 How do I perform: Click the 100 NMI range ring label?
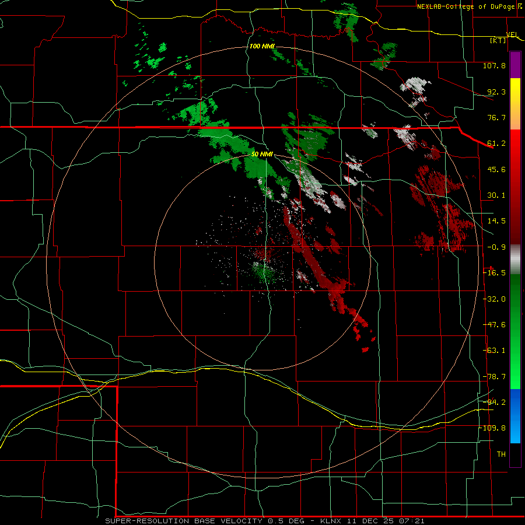[262, 46]
